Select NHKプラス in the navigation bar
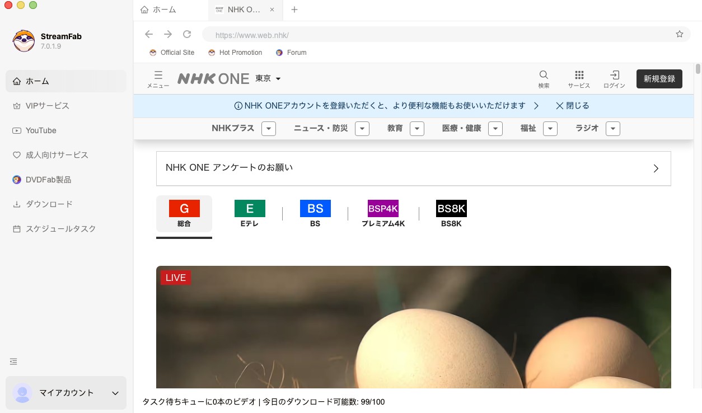This screenshot has height=413, width=702. (x=233, y=128)
